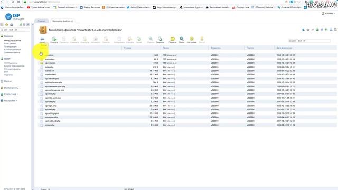Click the Назад back arrow toolbar icon

tap(42, 39)
